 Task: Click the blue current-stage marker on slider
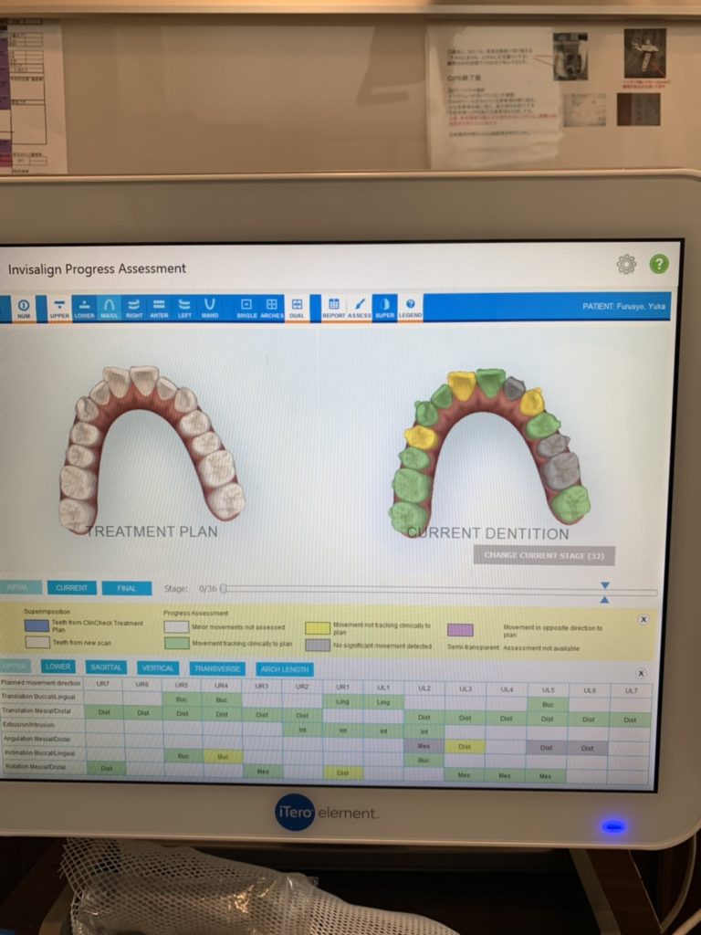(605, 592)
